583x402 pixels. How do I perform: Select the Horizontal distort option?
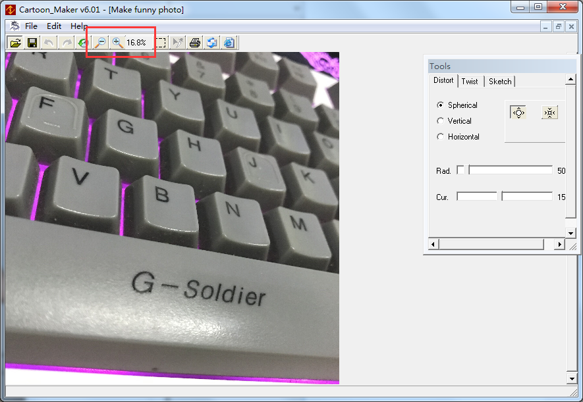pos(458,137)
